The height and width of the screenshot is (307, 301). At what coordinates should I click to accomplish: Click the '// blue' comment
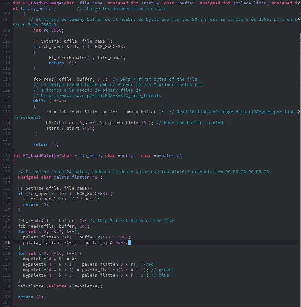[x=160, y=275]
